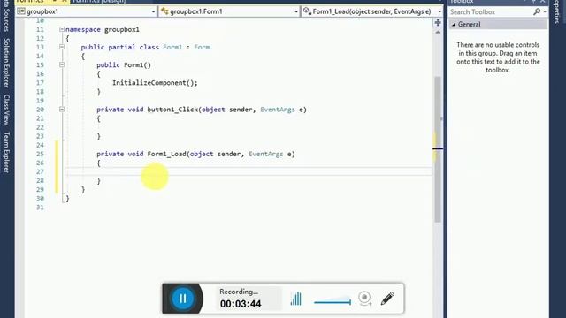Place cursor on empty line 27

pyautogui.click(x=249, y=171)
